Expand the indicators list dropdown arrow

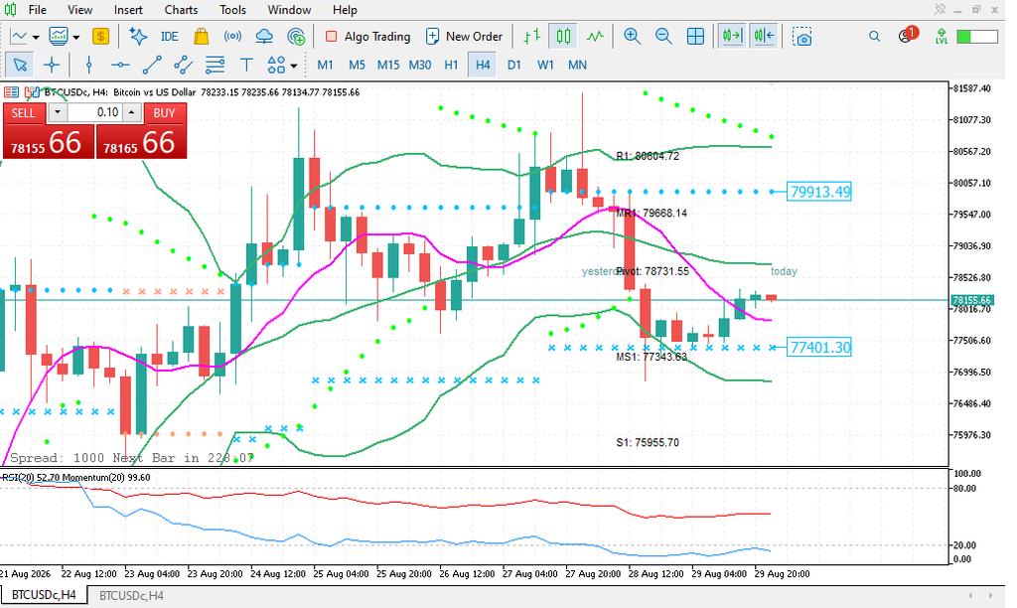point(75,37)
